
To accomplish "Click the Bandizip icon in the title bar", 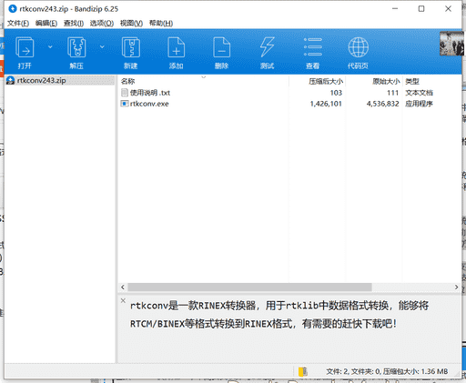I will pyautogui.click(x=13, y=9).
